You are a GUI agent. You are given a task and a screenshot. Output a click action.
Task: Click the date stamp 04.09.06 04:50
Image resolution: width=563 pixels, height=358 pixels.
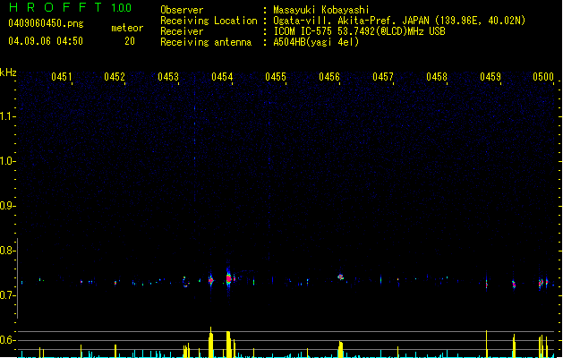coord(46,41)
